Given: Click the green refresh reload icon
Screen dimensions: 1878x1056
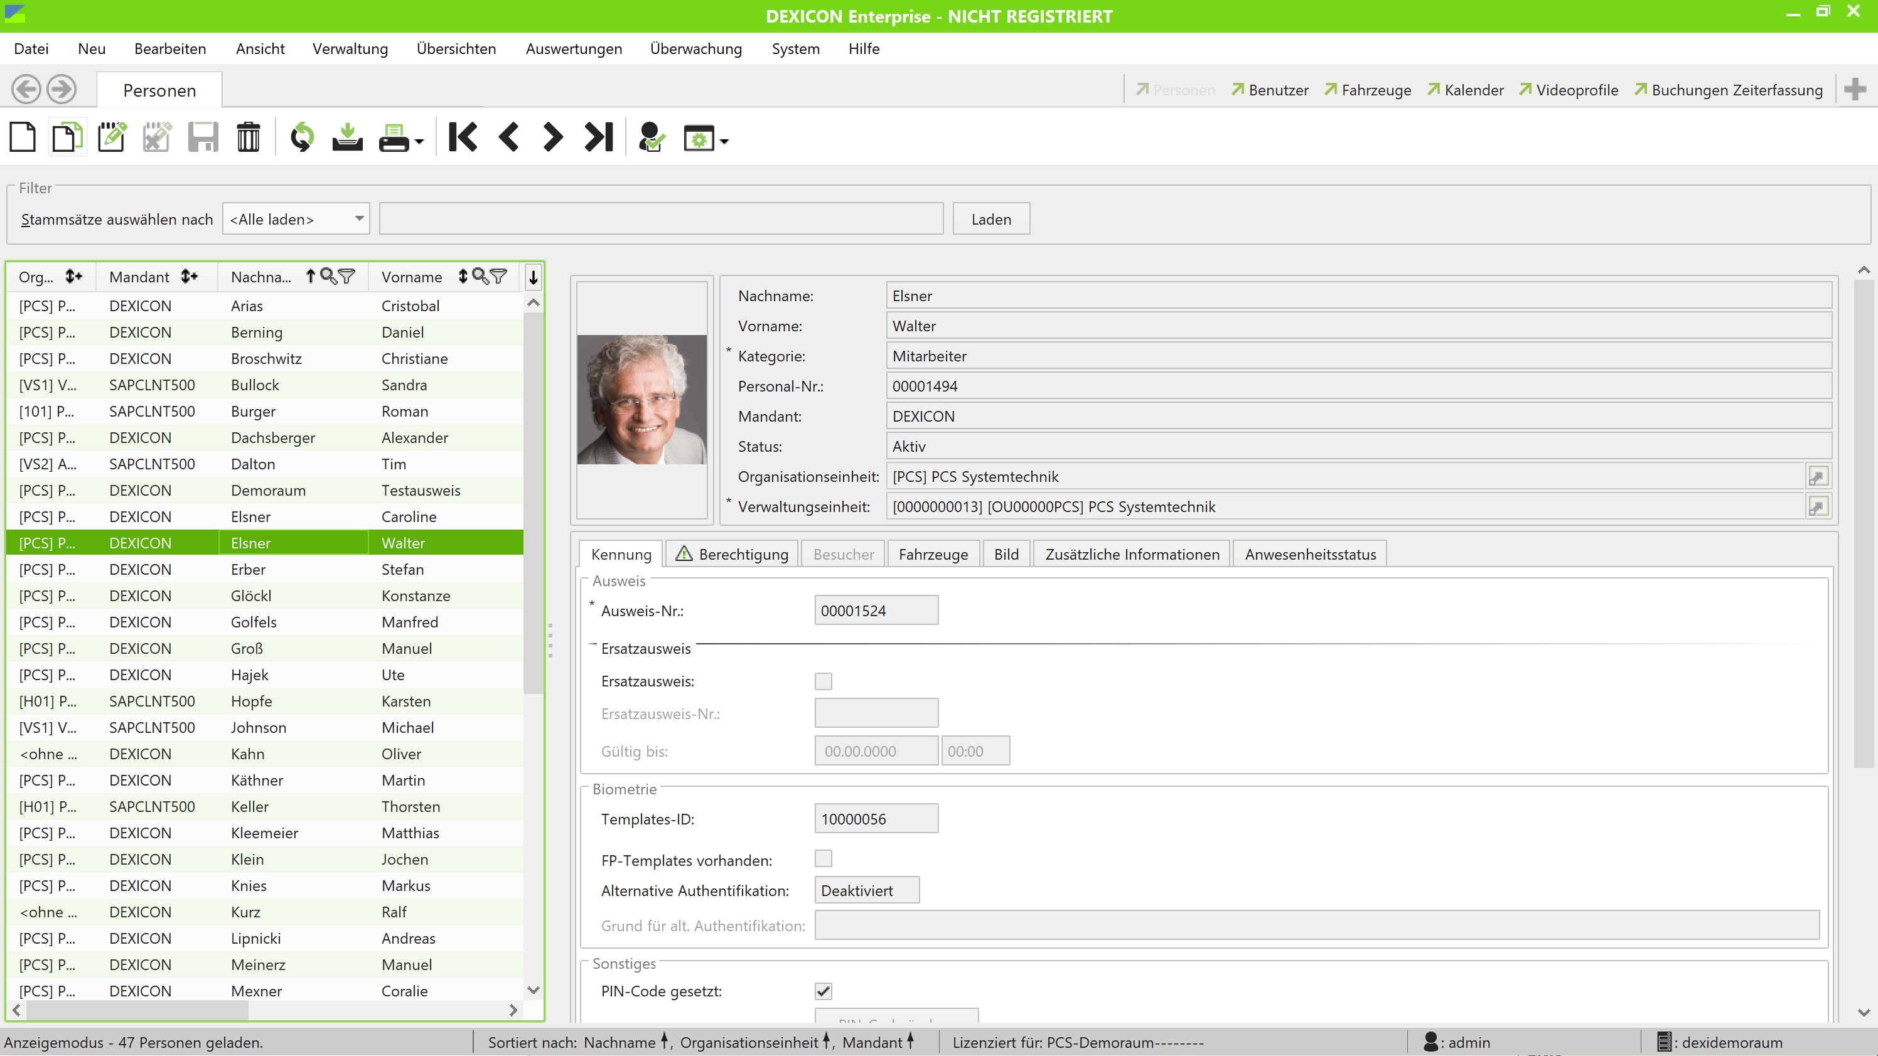Looking at the screenshot, I should point(302,137).
